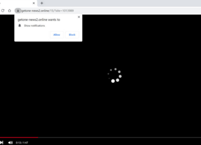This screenshot has height=145, width=201.
Task: Click the bell icon in the permission prompt
Action: tap(20, 25)
